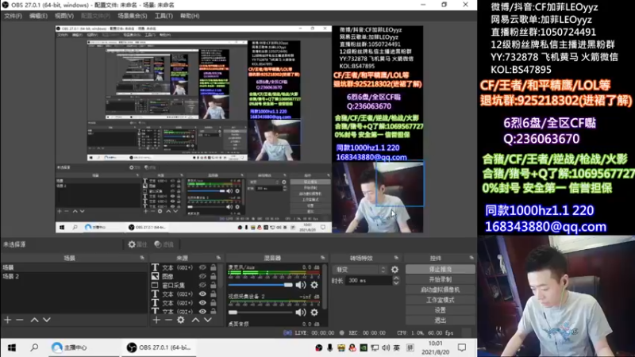Click 停止推流 to stop streaming
This screenshot has width=635, height=357.
441,269
